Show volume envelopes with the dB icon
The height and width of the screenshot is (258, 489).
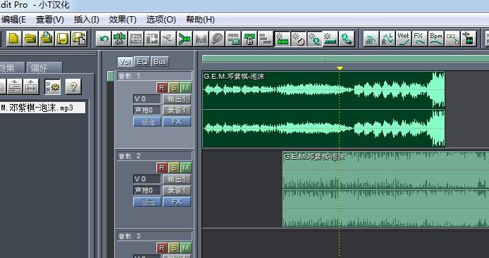371,39
